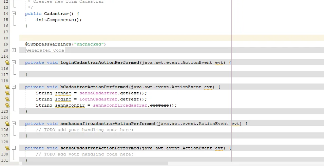Image resolution: width=324 pixels, height=166 pixels.
Task: Click line number 19 in gutter
Action: (6, 44)
